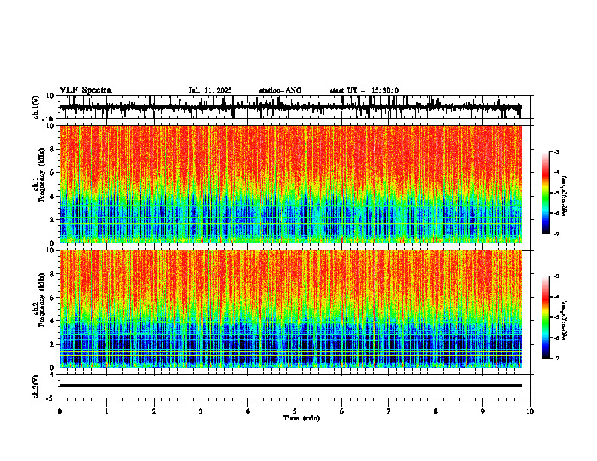Click the ch.1 spectrogram plot
Image resolution: width=597 pixels, height=461 pixels.
click(291, 184)
